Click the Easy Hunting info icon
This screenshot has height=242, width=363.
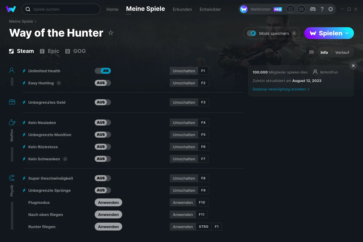[59, 83]
